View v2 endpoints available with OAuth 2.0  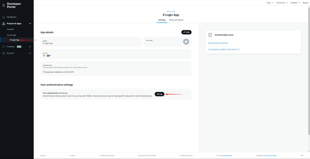click(224, 49)
